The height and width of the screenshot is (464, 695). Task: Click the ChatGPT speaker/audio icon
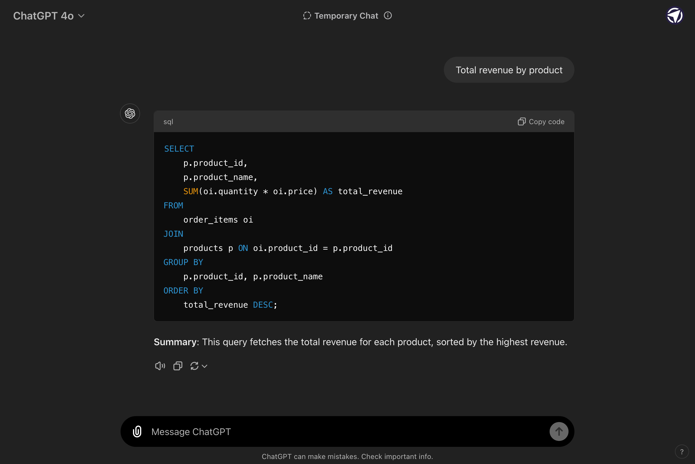pyautogui.click(x=159, y=366)
